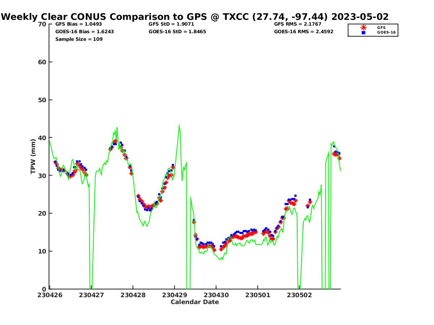
Task: Select the 'GOES-16 StD = 1.8465' label
Action: (177, 32)
